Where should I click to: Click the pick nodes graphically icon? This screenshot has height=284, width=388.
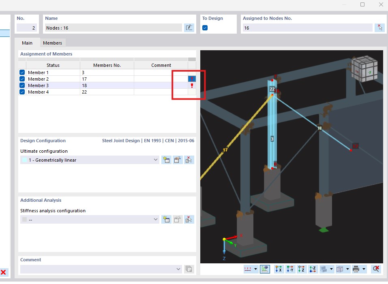[x=379, y=28]
